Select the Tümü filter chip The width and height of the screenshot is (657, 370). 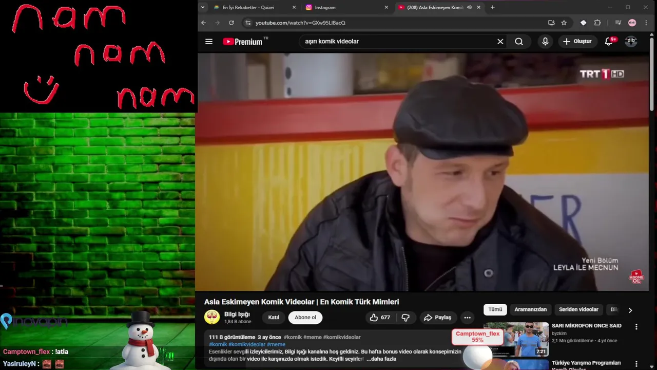pyautogui.click(x=495, y=309)
